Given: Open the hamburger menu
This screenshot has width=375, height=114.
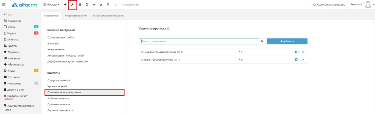Looking at the screenshot, I should pyautogui.click(x=4, y=5).
